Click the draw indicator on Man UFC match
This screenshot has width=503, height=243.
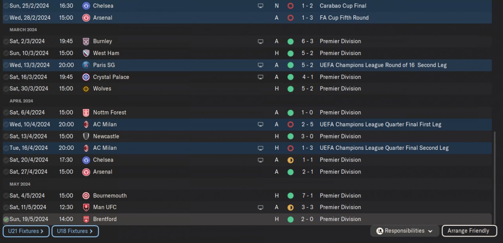[290, 207]
